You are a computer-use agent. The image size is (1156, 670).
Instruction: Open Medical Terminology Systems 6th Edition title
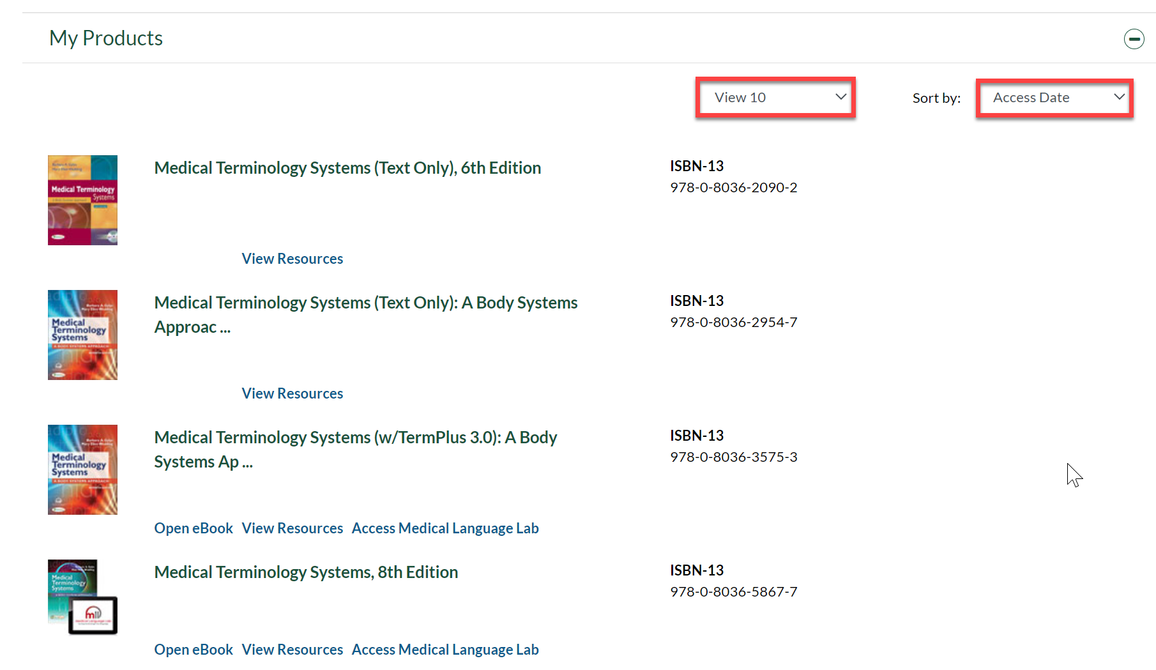click(x=347, y=168)
